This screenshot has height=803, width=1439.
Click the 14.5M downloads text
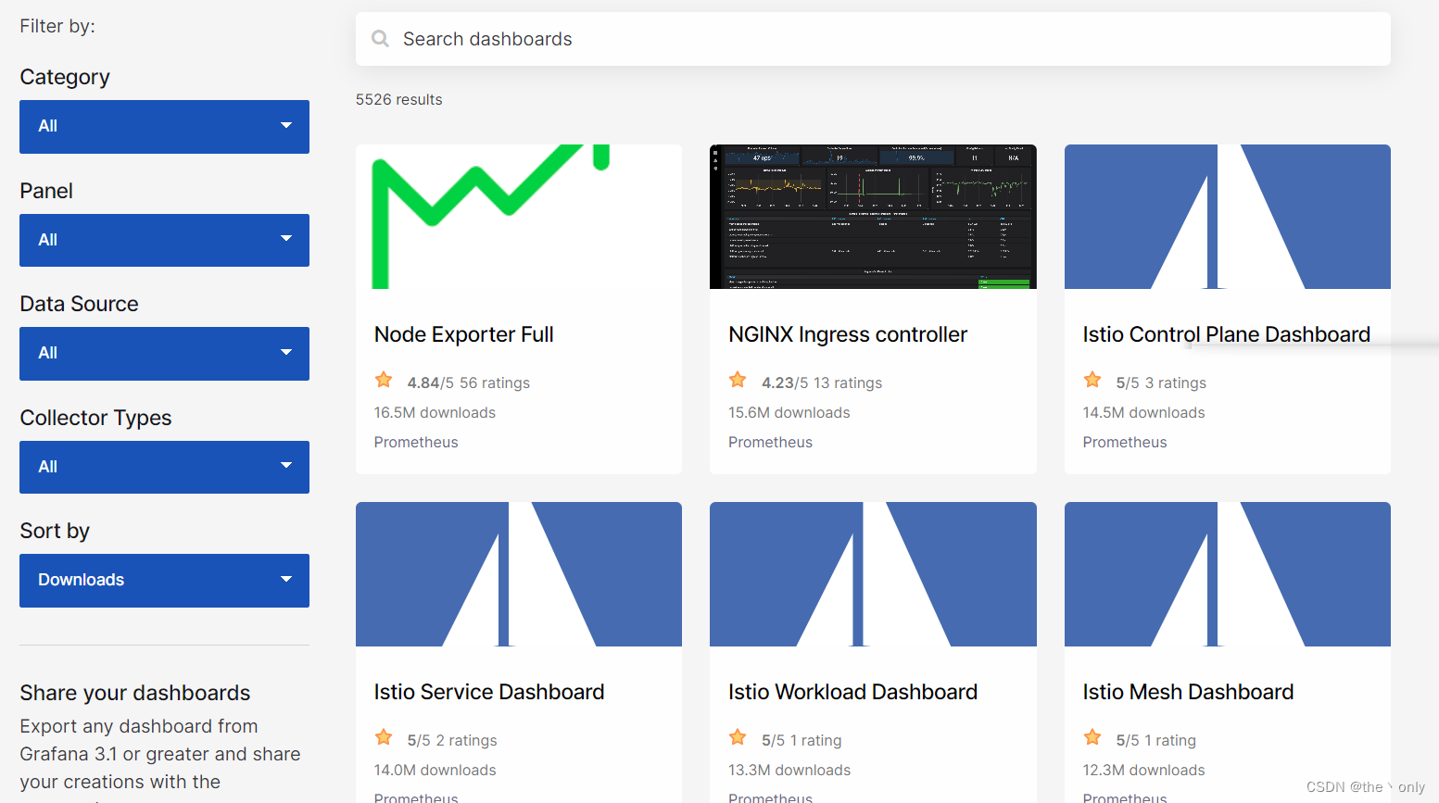pyautogui.click(x=1143, y=412)
